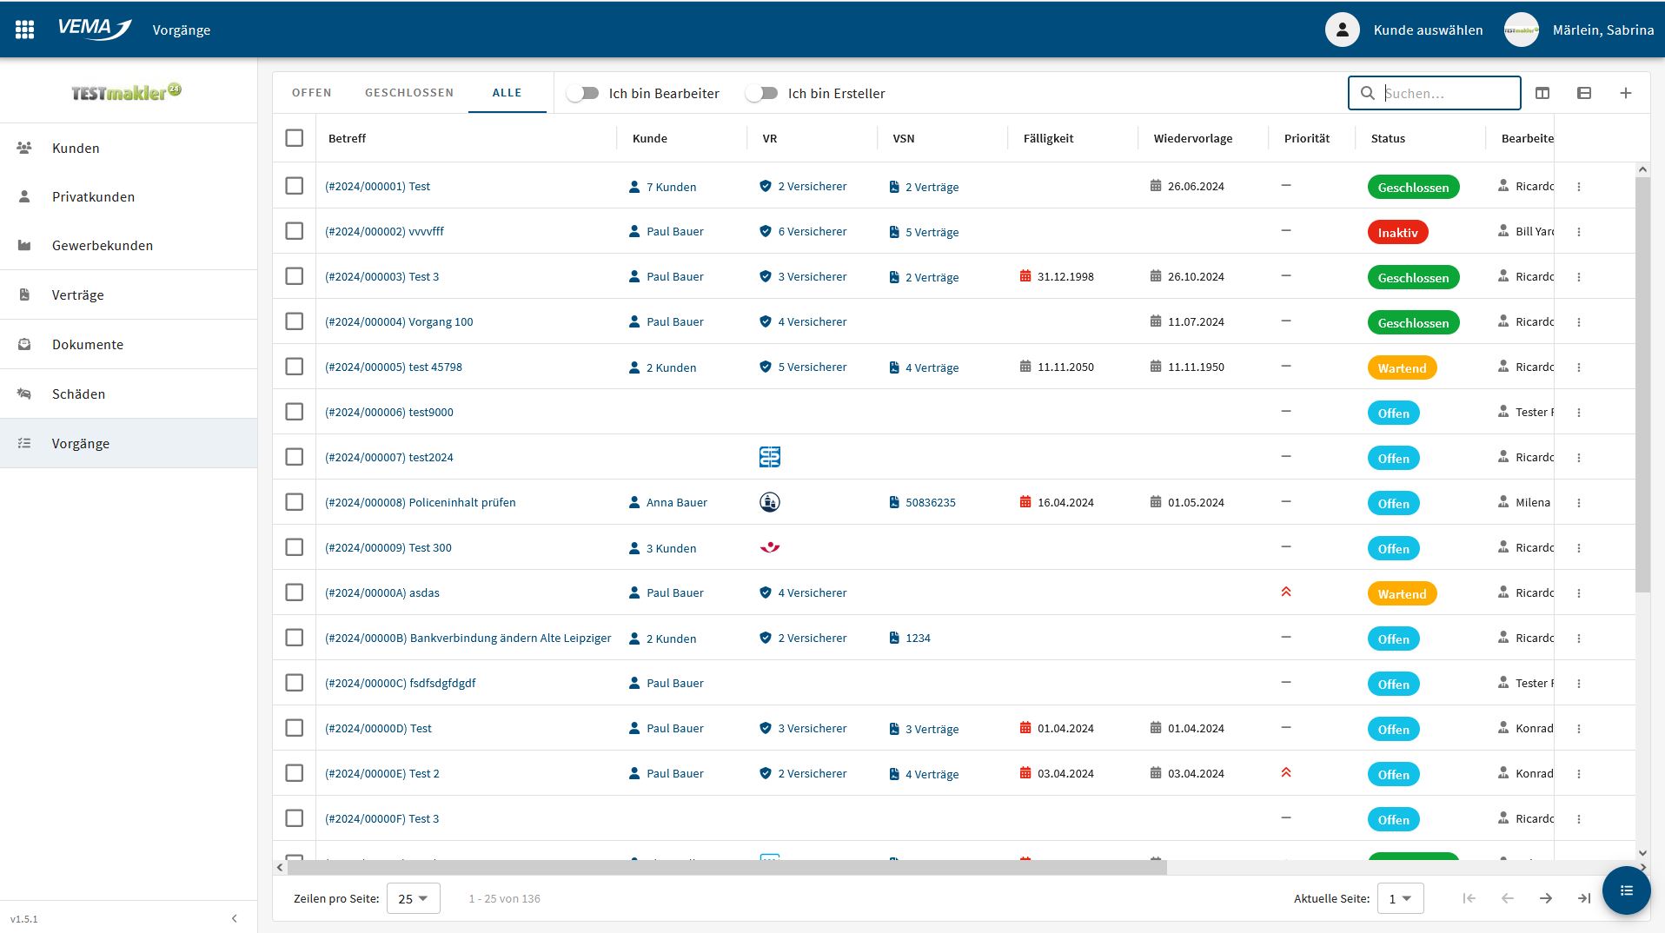This screenshot has height=933, width=1665.
Task: Click the horizontal scrollbar of the table
Action: pyautogui.click(x=726, y=867)
